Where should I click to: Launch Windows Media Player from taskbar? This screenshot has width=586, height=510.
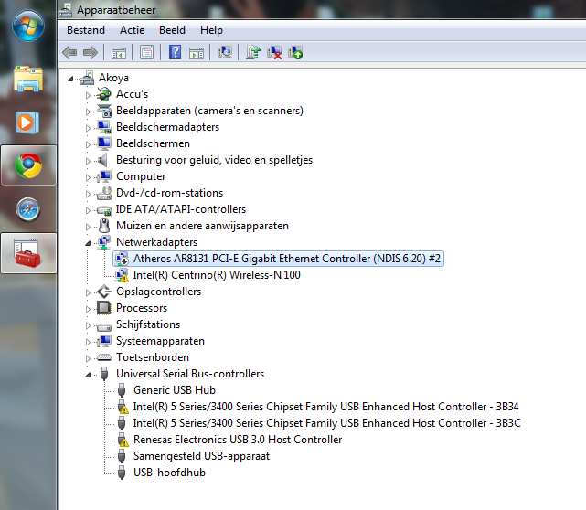pos(27,122)
